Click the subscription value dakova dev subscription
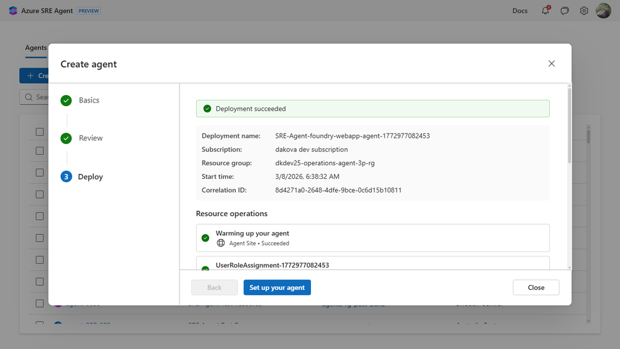 pyautogui.click(x=312, y=149)
